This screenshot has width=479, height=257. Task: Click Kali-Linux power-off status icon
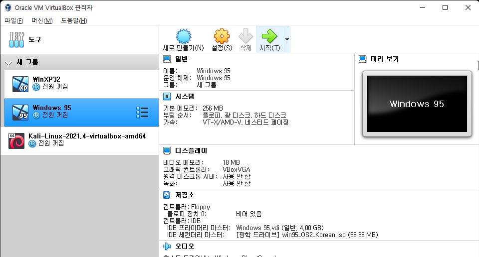point(32,143)
